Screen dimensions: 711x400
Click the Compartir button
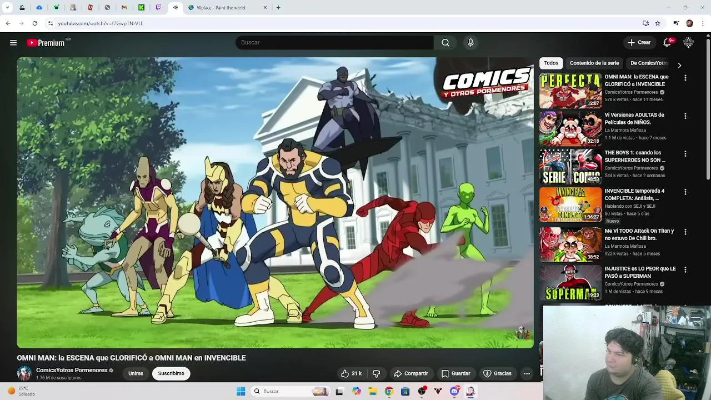click(x=410, y=373)
